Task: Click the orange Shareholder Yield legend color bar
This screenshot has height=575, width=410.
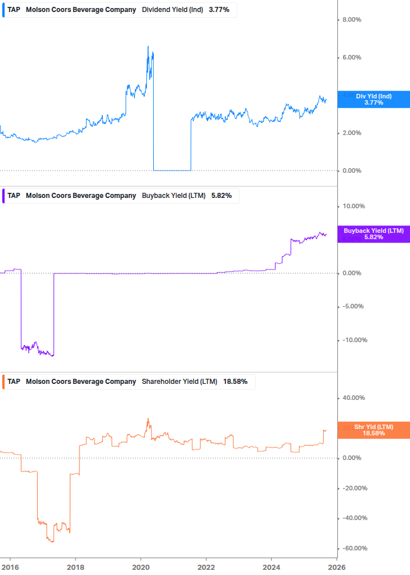Action: coord(3,382)
